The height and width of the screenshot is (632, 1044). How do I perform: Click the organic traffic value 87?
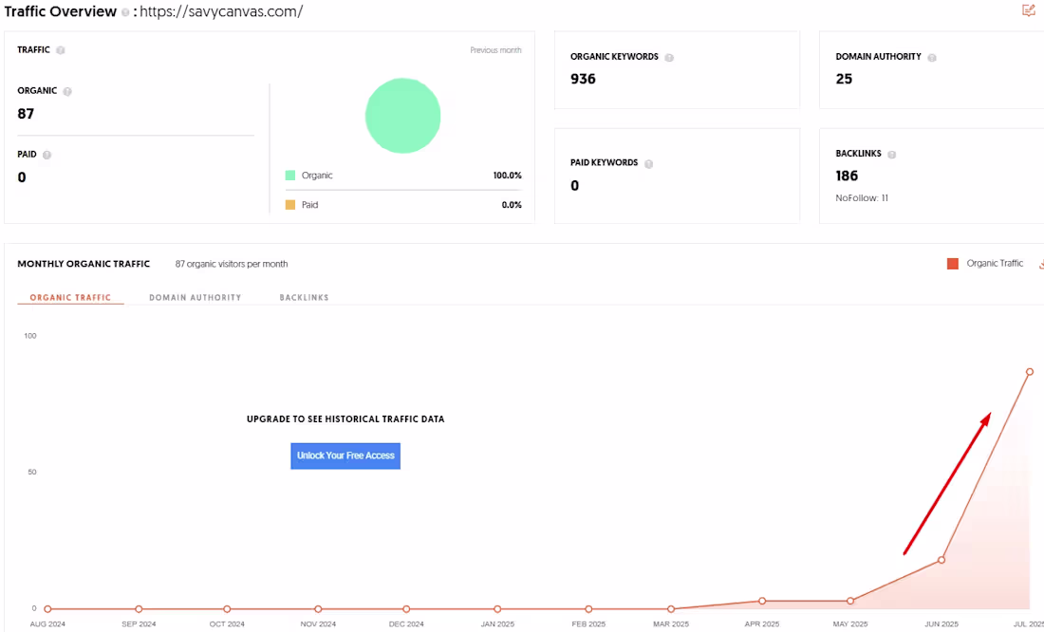tap(26, 114)
